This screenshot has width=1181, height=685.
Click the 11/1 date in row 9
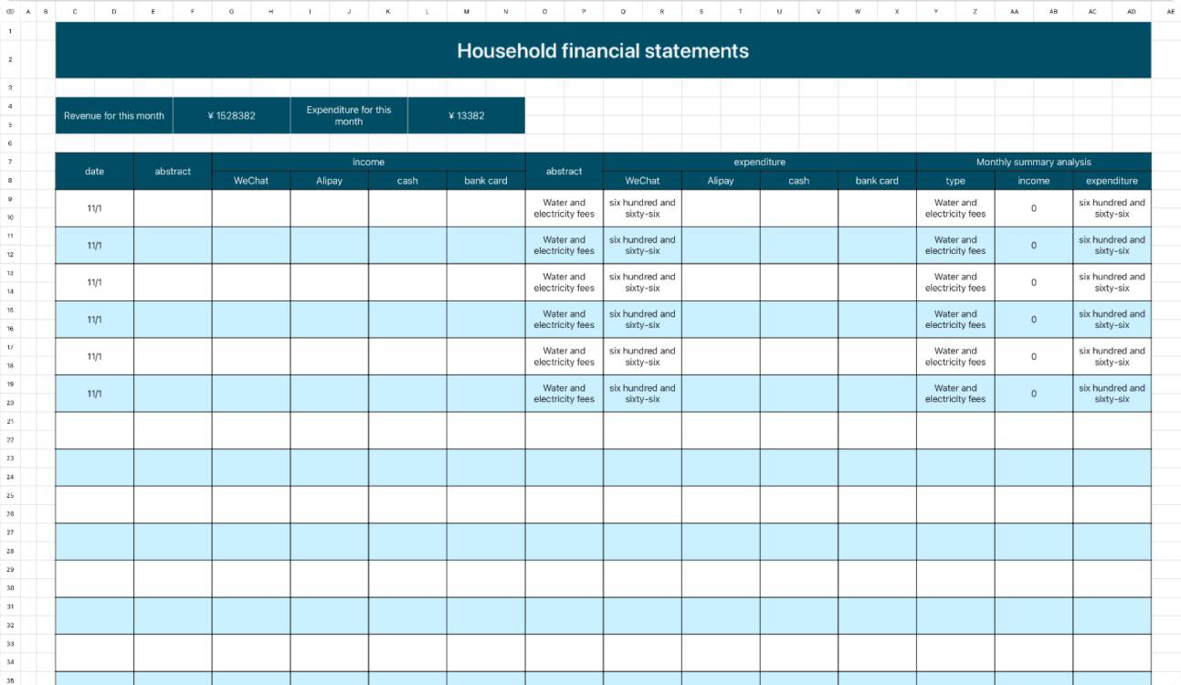[x=94, y=208]
